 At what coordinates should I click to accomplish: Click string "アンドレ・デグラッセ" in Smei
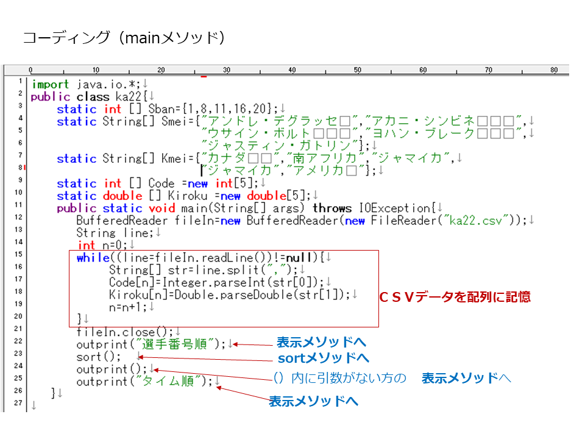278,121
